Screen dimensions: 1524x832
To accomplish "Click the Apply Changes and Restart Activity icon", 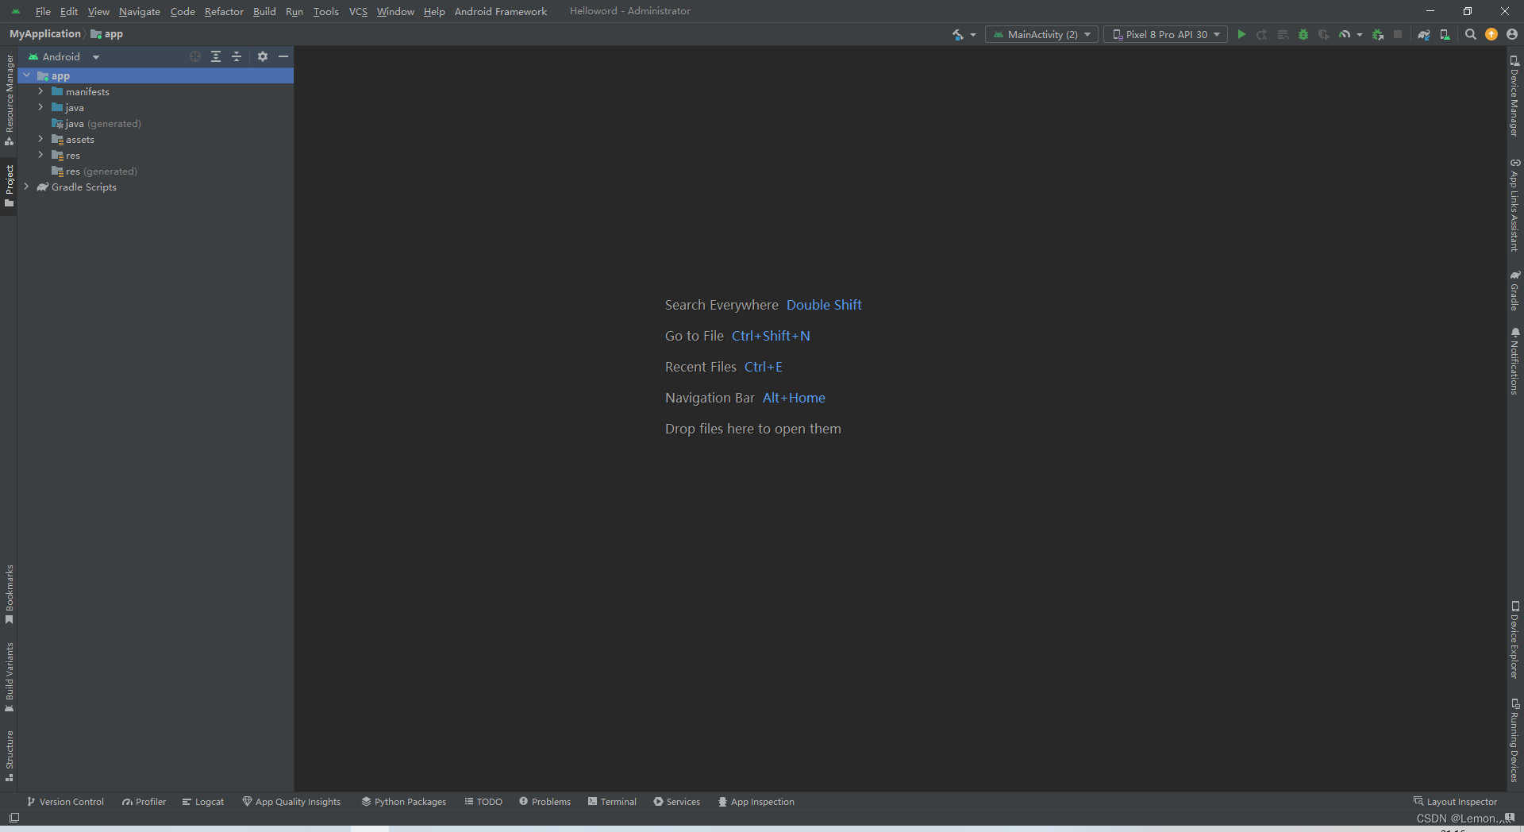I will pyautogui.click(x=1262, y=34).
